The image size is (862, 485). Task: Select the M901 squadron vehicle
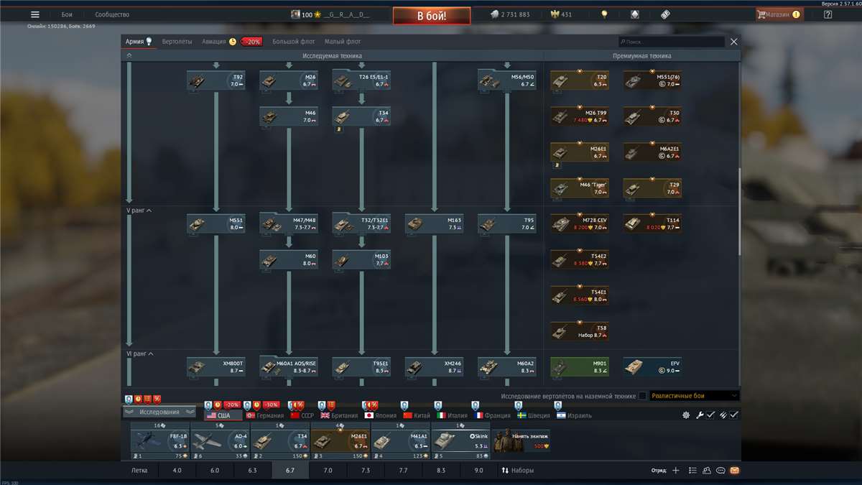coord(580,367)
